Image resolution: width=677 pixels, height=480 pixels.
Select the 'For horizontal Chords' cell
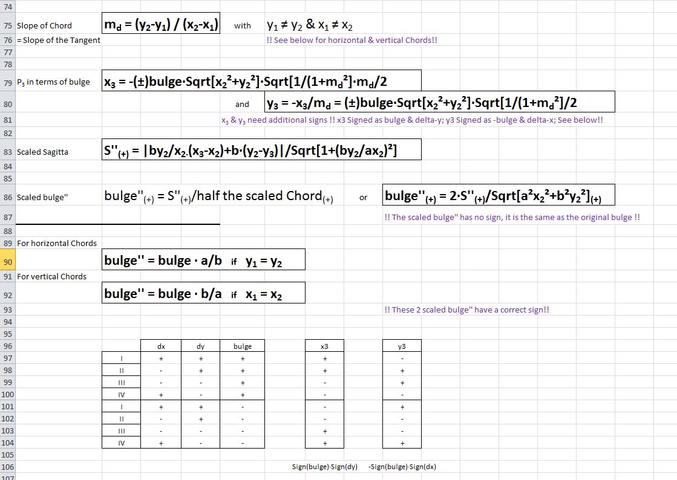pyautogui.click(x=57, y=244)
